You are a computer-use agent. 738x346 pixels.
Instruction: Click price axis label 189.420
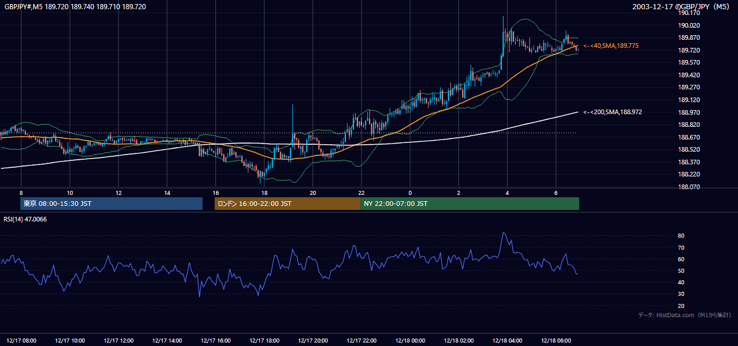pyautogui.click(x=688, y=75)
